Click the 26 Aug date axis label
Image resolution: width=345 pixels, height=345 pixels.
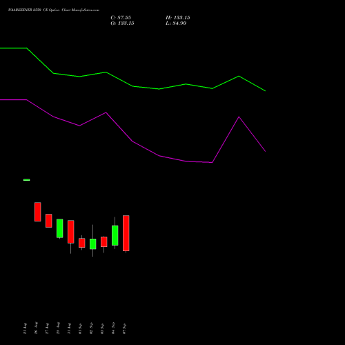point(36,328)
